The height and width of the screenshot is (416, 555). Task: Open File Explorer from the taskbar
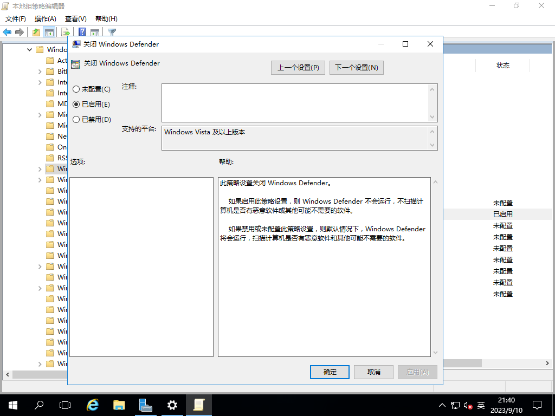coord(119,405)
